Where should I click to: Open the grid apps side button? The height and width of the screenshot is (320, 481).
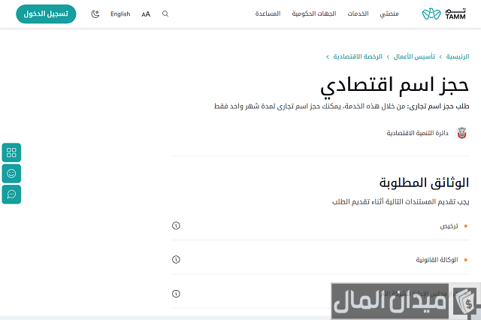pyautogui.click(x=11, y=152)
